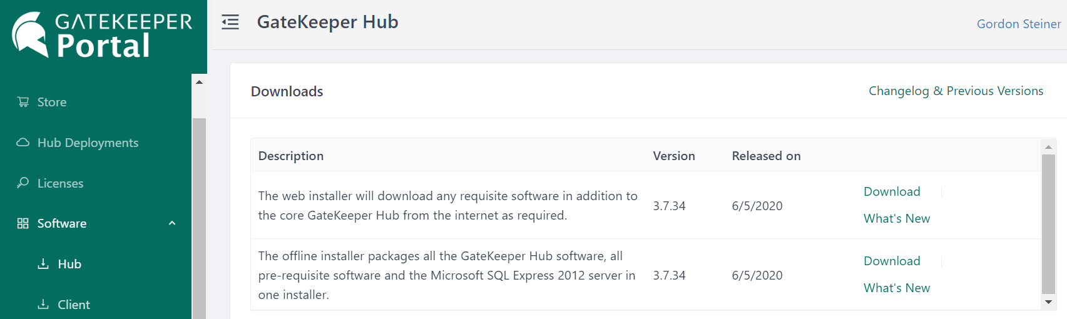Collapse the Software menu chevron
This screenshot has width=1067, height=319.
172,223
